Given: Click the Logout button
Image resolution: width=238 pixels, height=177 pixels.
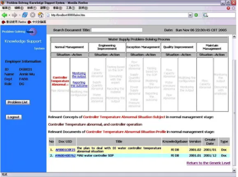Looking at the screenshot, I should point(14,117).
